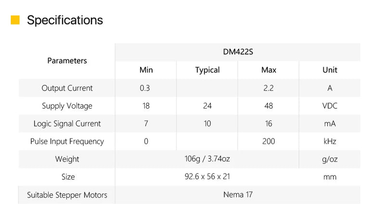The width and height of the screenshot is (385, 215).
Task: Select the Parameters header cell
Action: 67,61
